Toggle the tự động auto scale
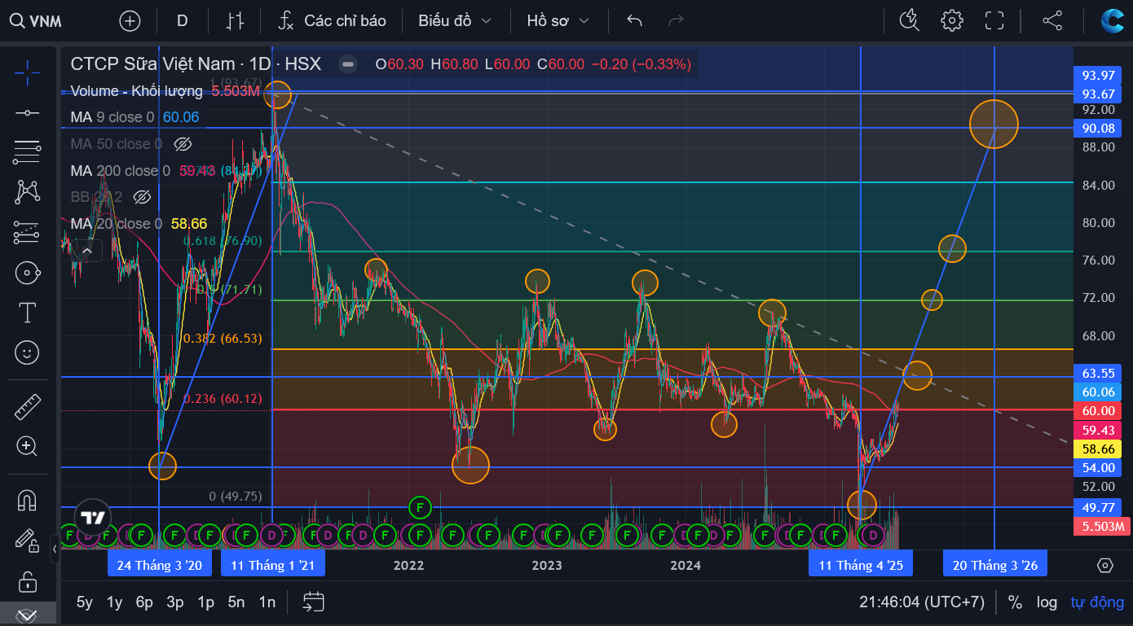This screenshot has height=626, width=1133. point(1097,602)
